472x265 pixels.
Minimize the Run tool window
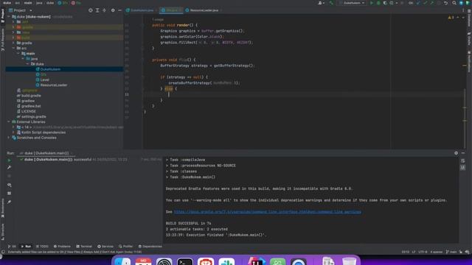pos(463,153)
